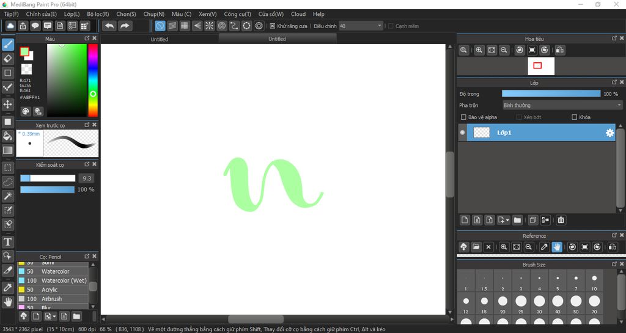The height and width of the screenshot is (333, 626).
Task: Expand add layer dropdown arrow
Action: pos(507,220)
